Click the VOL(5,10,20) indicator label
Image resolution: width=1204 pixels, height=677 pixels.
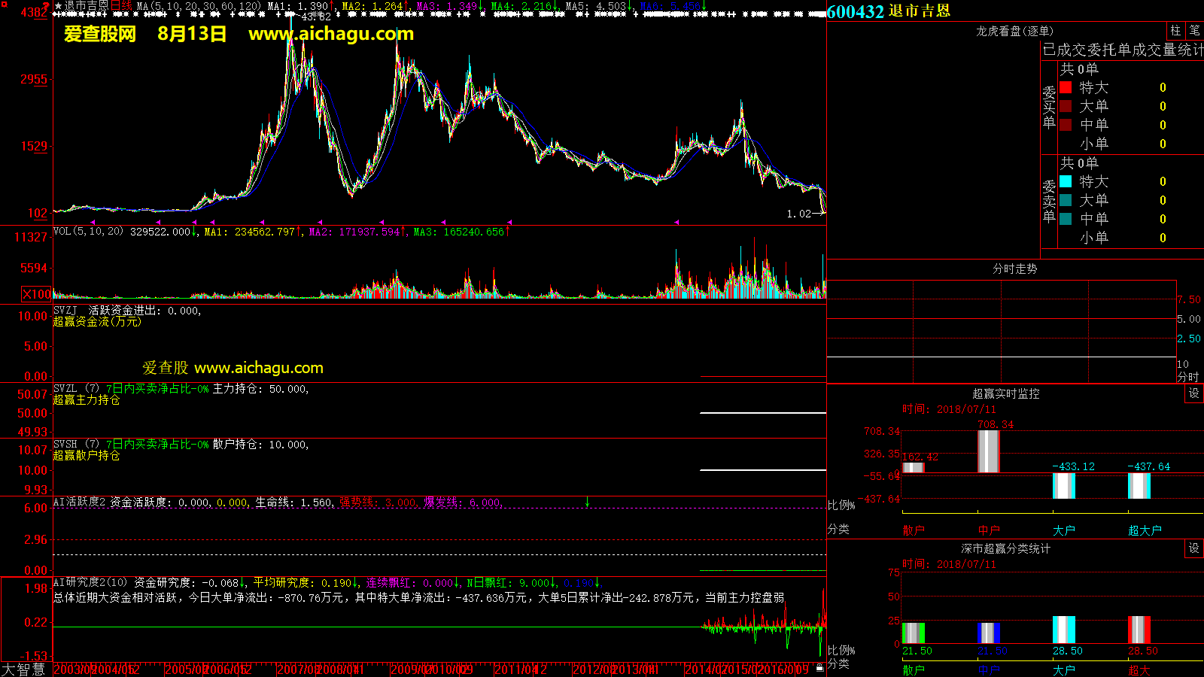(88, 232)
